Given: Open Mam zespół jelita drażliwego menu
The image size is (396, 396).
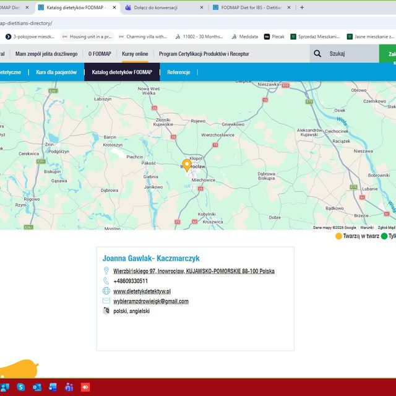Looking at the screenshot, I should tap(46, 54).
